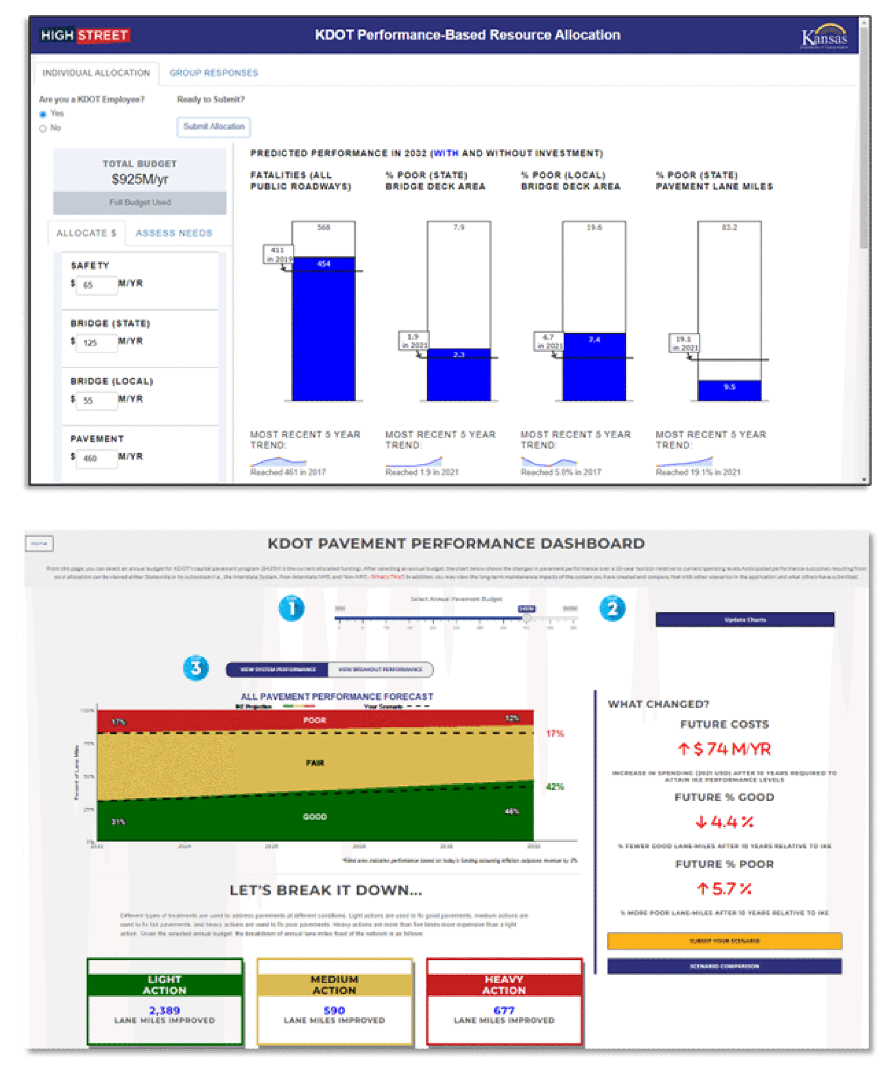Click the Heavy Action card

click(504, 1001)
